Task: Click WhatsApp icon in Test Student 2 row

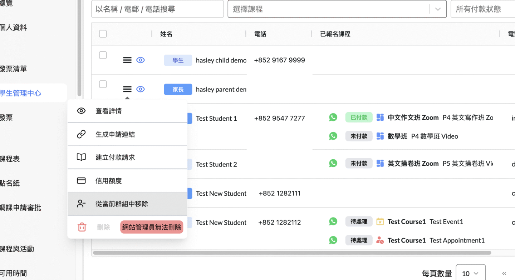Action: point(333,164)
